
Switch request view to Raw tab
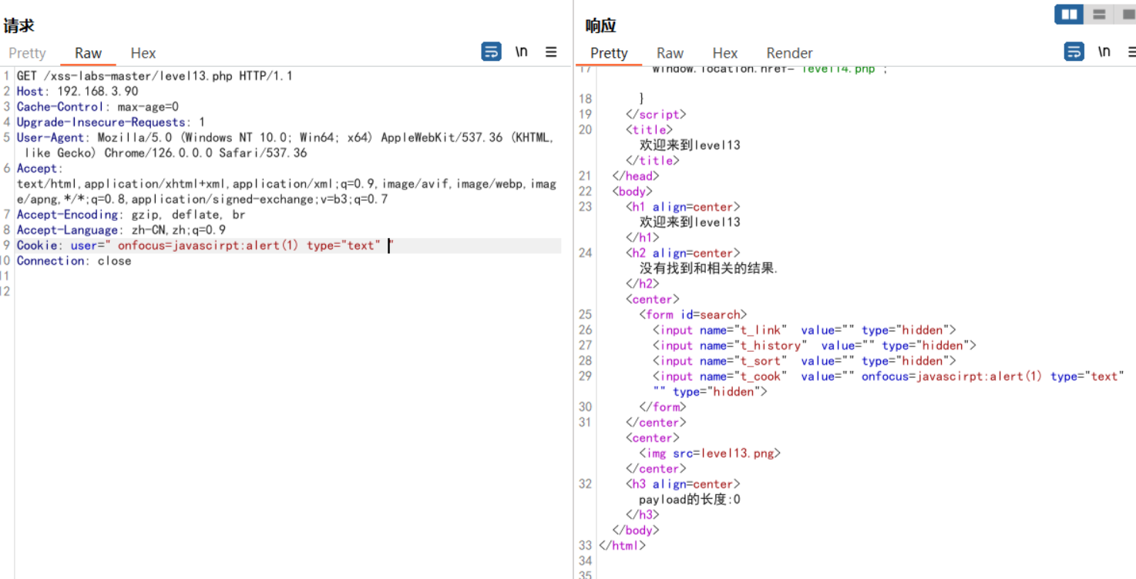tap(88, 53)
